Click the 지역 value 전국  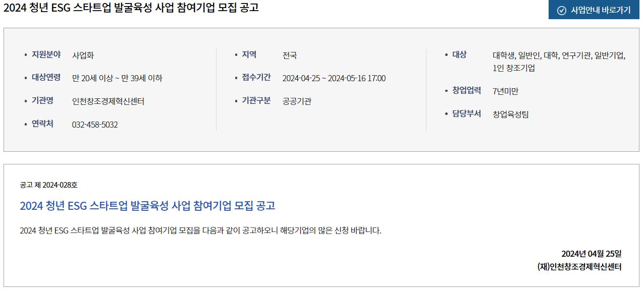click(290, 55)
